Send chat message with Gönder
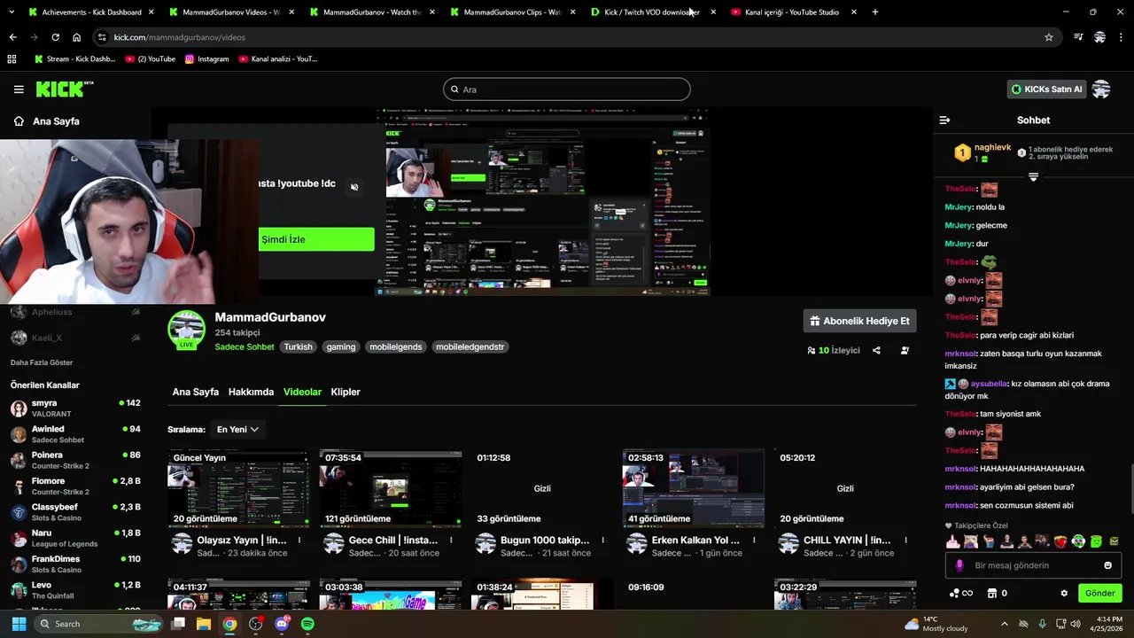The width and height of the screenshot is (1134, 638). coord(1099,593)
